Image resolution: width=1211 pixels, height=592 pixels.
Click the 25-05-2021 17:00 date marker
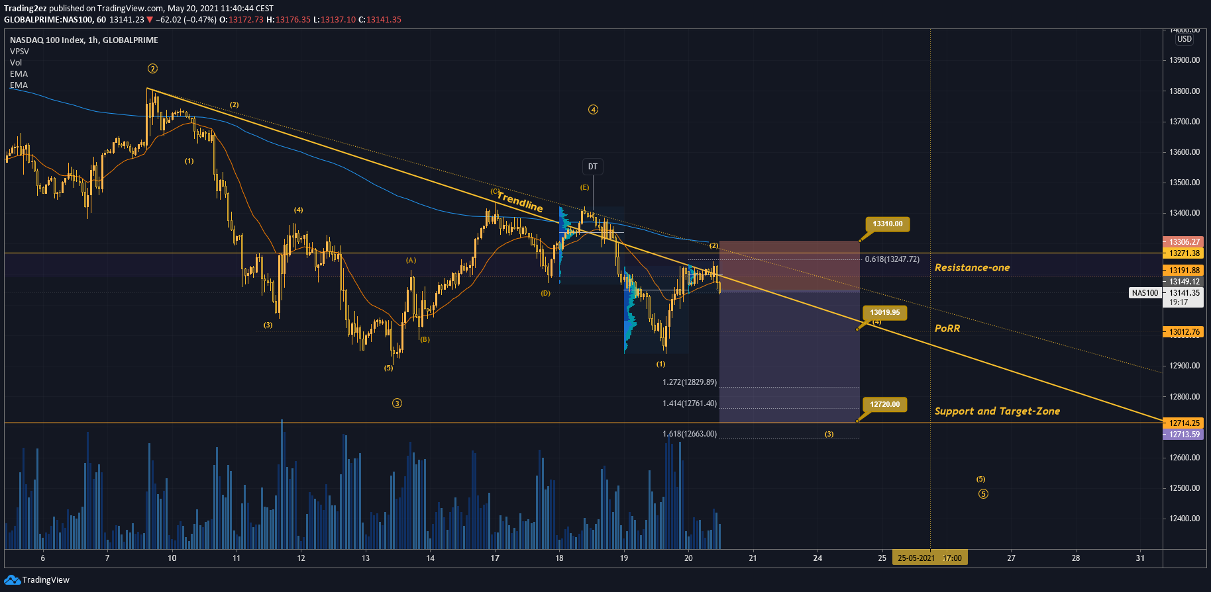coord(929,558)
